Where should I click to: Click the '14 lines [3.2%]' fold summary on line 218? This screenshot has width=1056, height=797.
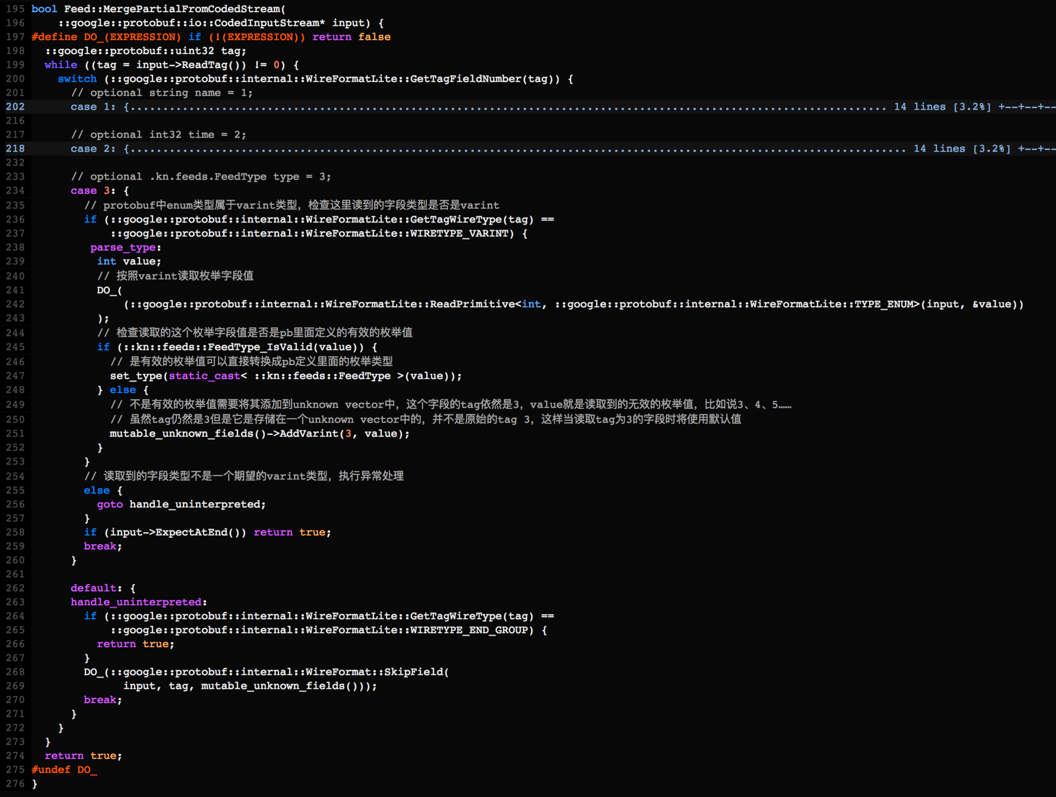962,149
